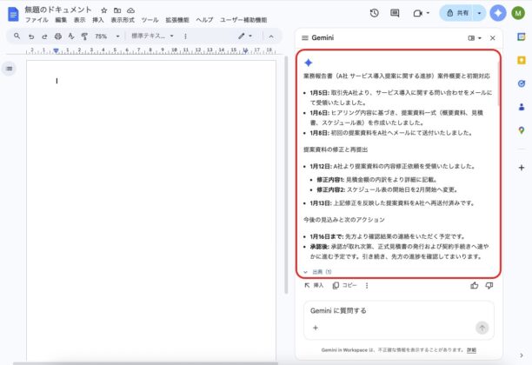Screen dimensions: 532x365
Task: Open toolbar overflow three-dot menu
Action: [185, 36]
